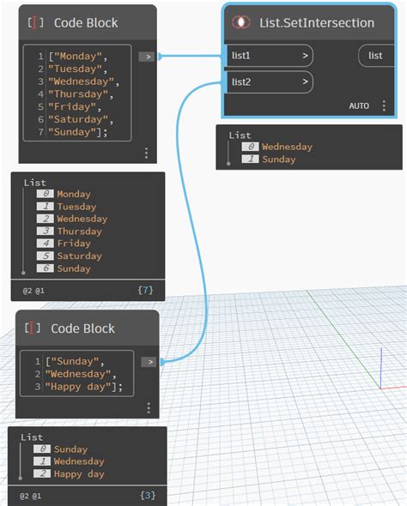Click code line "Tuesday" in editor
This screenshot has width=407, height=506.
point(77,69)
